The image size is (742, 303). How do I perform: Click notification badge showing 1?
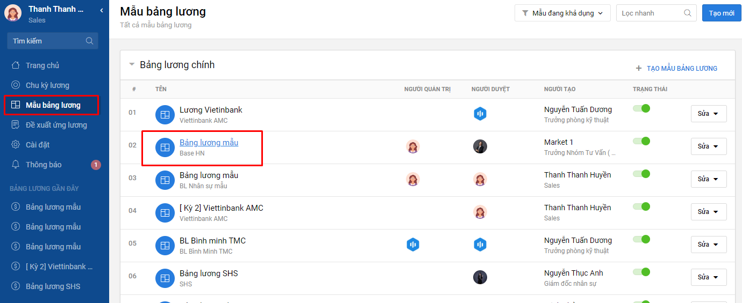point(96,165)
